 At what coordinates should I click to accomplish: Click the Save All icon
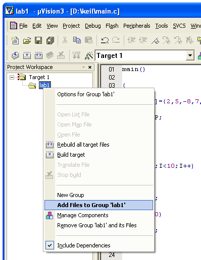click(50, 40)
